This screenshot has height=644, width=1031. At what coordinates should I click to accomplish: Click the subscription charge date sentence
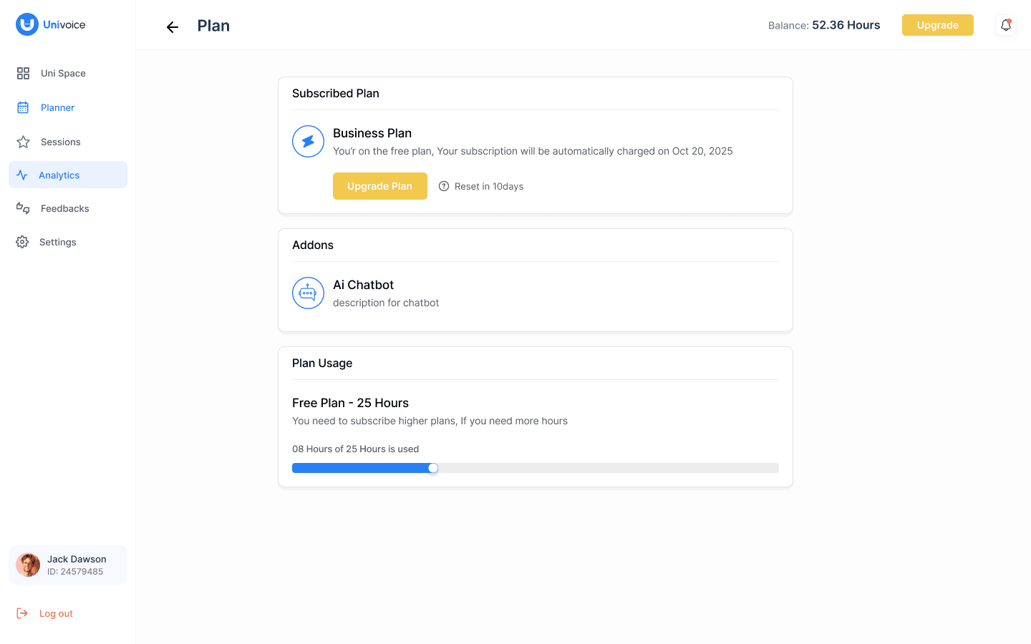tap(533, 151)
